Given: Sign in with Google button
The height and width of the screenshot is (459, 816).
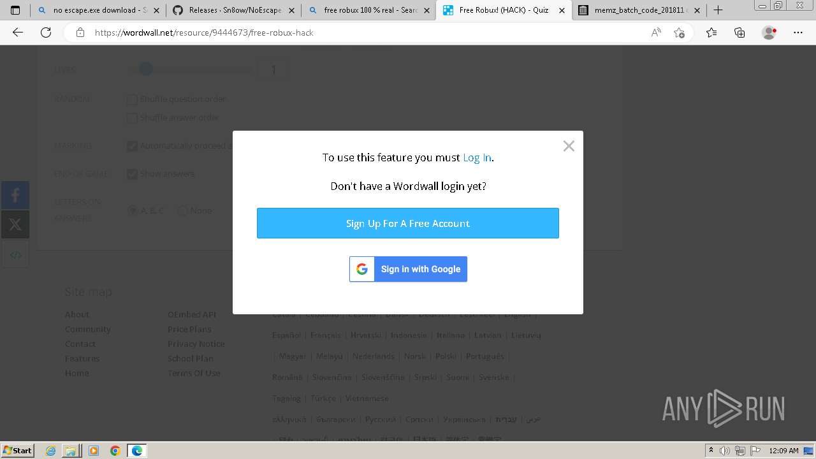Looking at the screenshot, I should [408, 269].
